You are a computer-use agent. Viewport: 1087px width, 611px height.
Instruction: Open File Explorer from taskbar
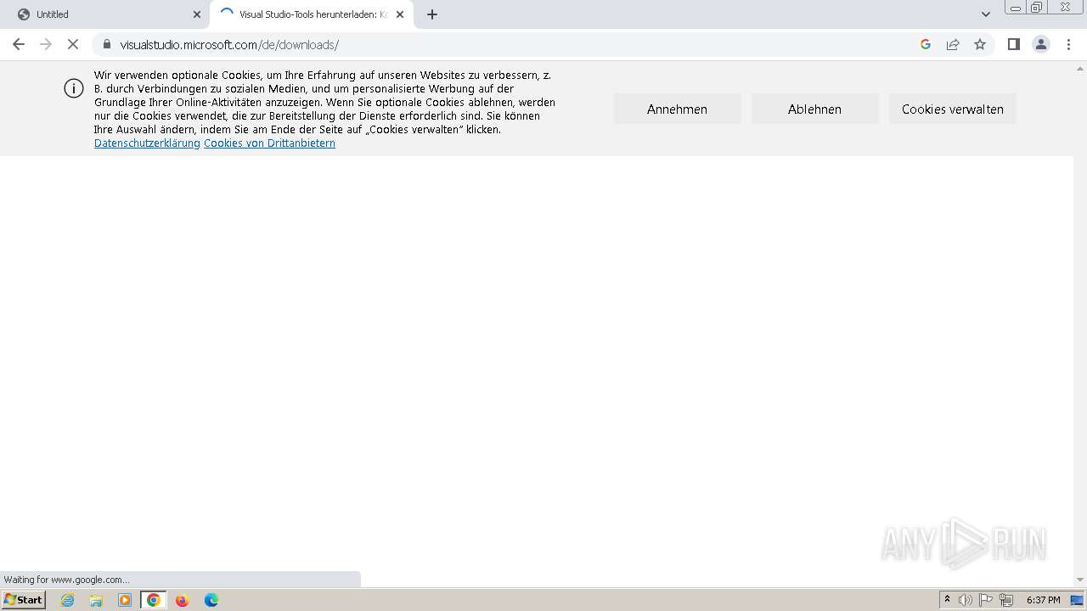point(96,600)
